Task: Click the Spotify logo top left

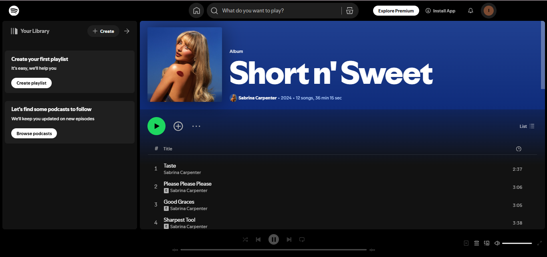Action: (14, 10)
